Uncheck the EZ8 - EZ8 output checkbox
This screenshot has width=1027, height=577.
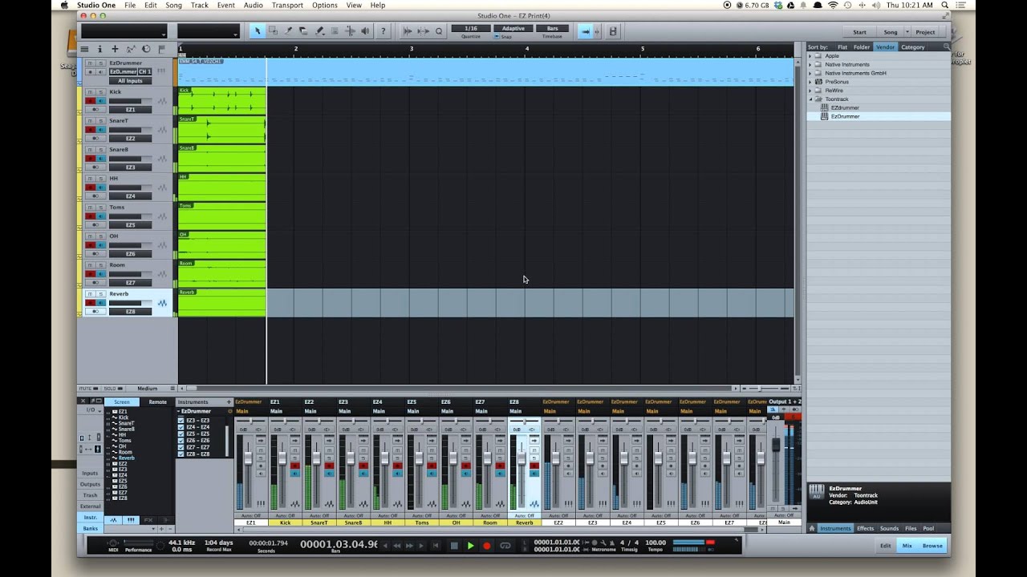[181, 454]
